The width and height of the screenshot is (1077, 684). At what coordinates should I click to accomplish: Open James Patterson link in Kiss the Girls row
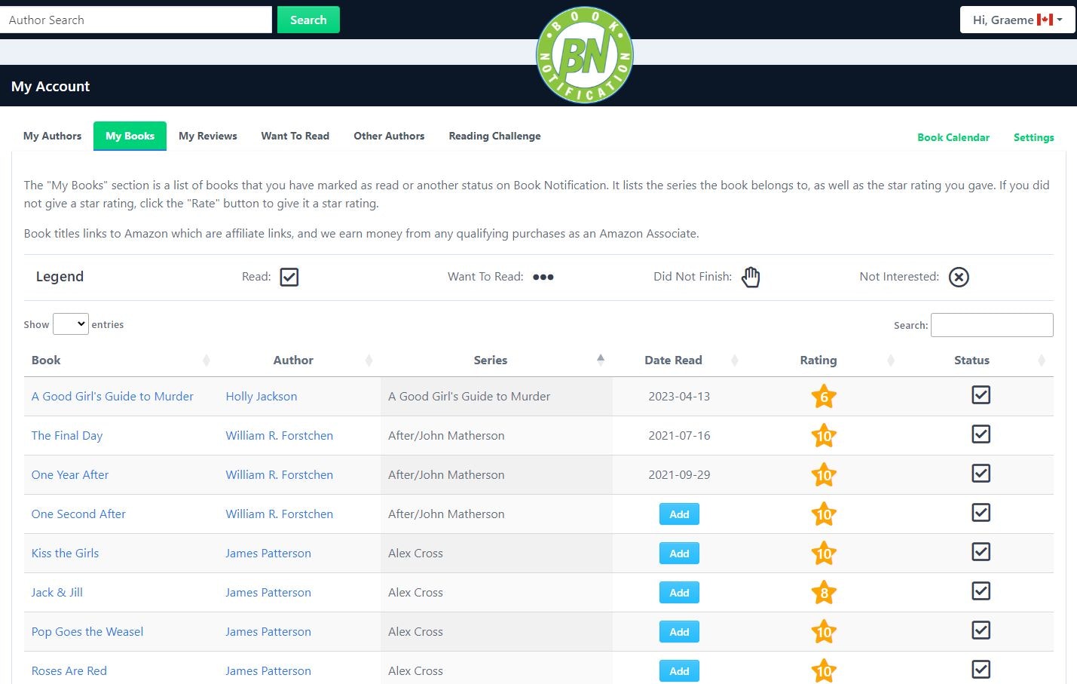point(268,554)
